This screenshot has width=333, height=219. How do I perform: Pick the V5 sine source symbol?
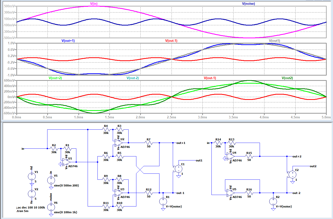[51, 180]
